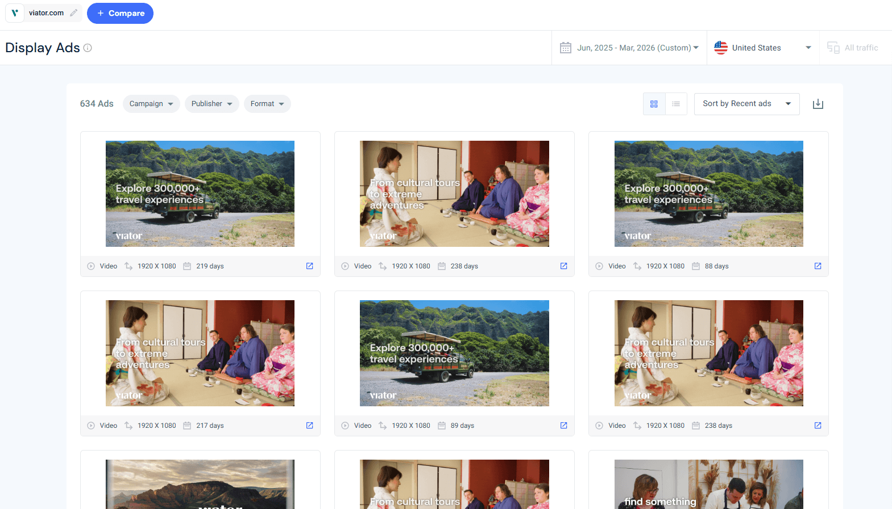Viewport: 892px width, 509px height.
Task: Click the dimensions icon in the 88 days card
Action: (x=637, y=266)
